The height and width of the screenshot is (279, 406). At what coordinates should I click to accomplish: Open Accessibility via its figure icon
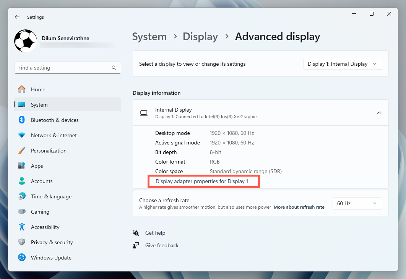click(x=22, y=227)
